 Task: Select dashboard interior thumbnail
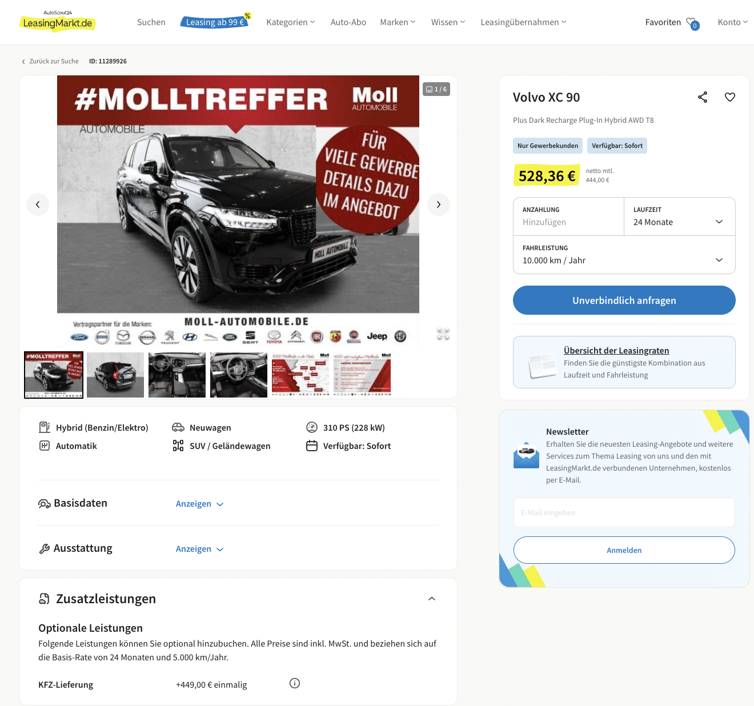click(177, 375)
